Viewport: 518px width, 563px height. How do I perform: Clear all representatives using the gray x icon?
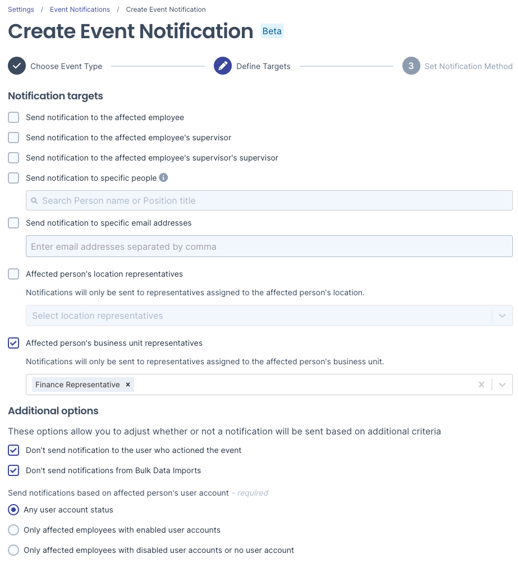pyautogui.click(x=482, y=385)
